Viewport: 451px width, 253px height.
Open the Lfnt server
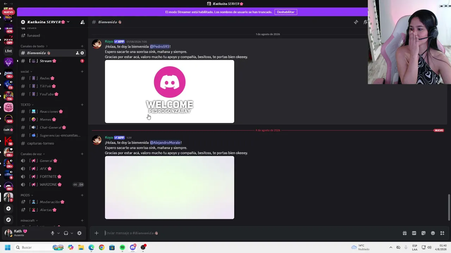[x=8, y=51]
